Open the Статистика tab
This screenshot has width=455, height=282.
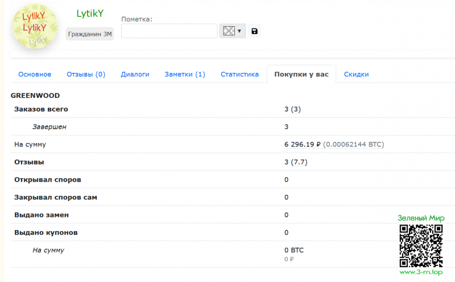coord(239,74)
